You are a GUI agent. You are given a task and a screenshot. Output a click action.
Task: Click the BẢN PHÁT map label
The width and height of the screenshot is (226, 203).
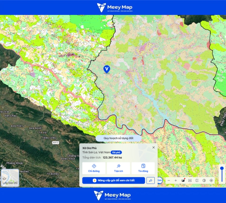[17, 126]
